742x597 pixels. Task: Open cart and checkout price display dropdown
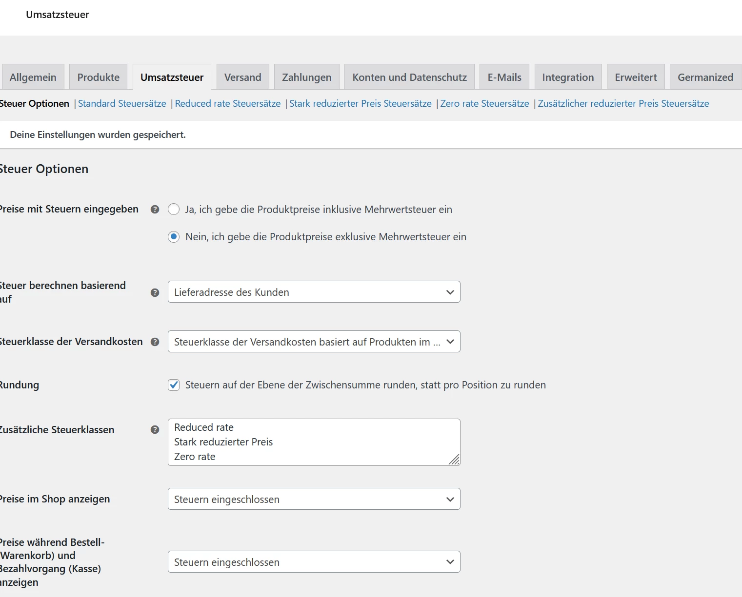click(x=314, y=562)
